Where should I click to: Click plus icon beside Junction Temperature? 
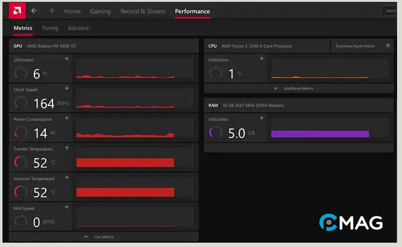[x=67, y=177]
